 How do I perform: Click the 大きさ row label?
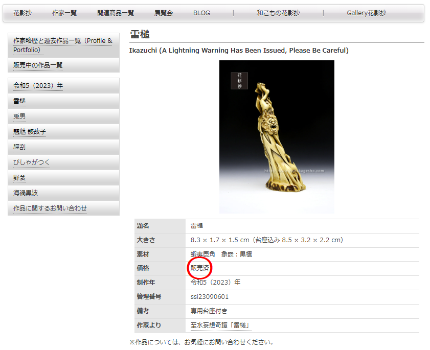click(x=146, y=240)
